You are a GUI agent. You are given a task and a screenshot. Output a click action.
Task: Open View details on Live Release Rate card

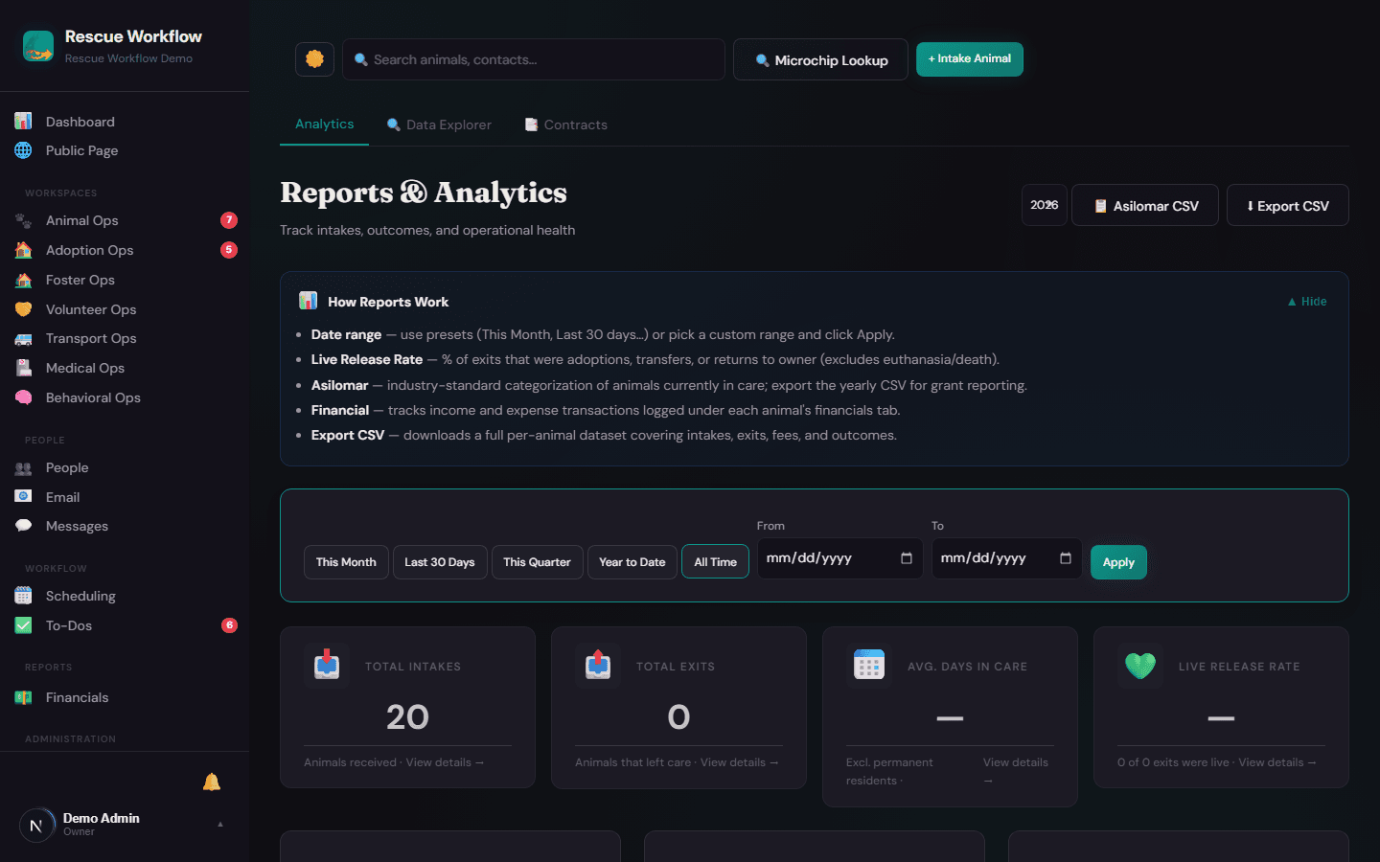1277,762
